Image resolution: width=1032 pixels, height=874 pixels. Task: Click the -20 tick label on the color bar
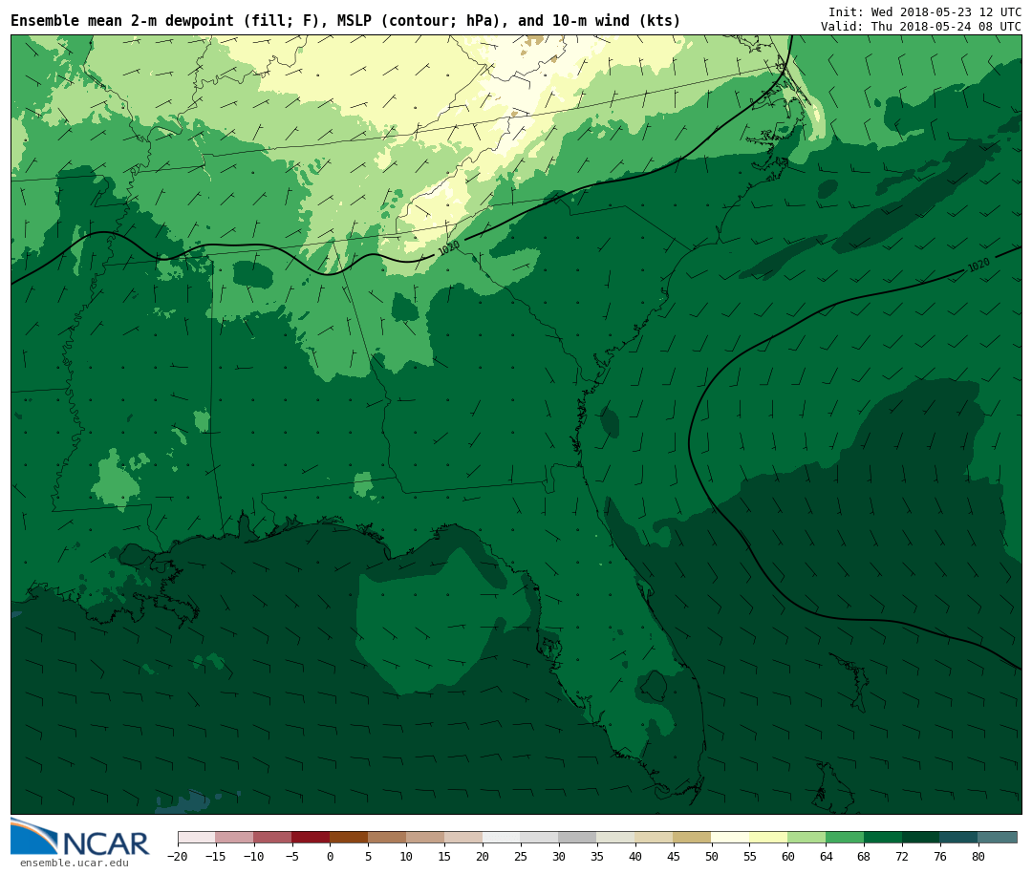(177, 856)
